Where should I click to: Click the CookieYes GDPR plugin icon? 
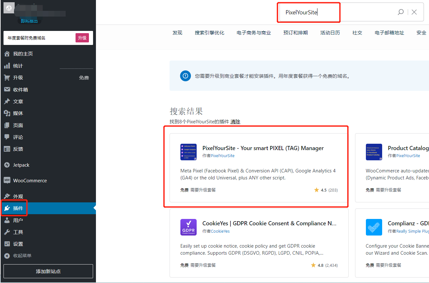pyautogui.click(x=188, y=227)
